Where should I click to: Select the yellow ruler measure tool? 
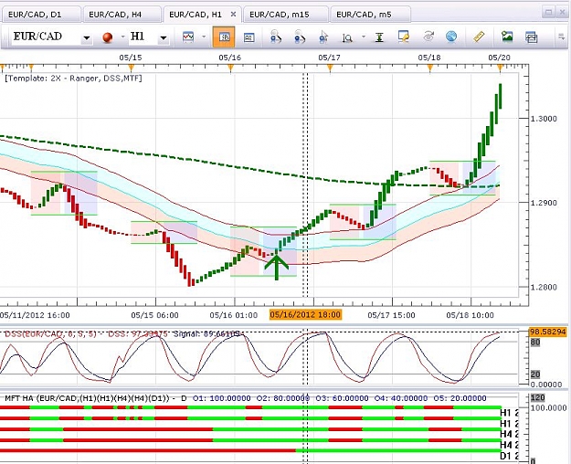click(479, 37)
